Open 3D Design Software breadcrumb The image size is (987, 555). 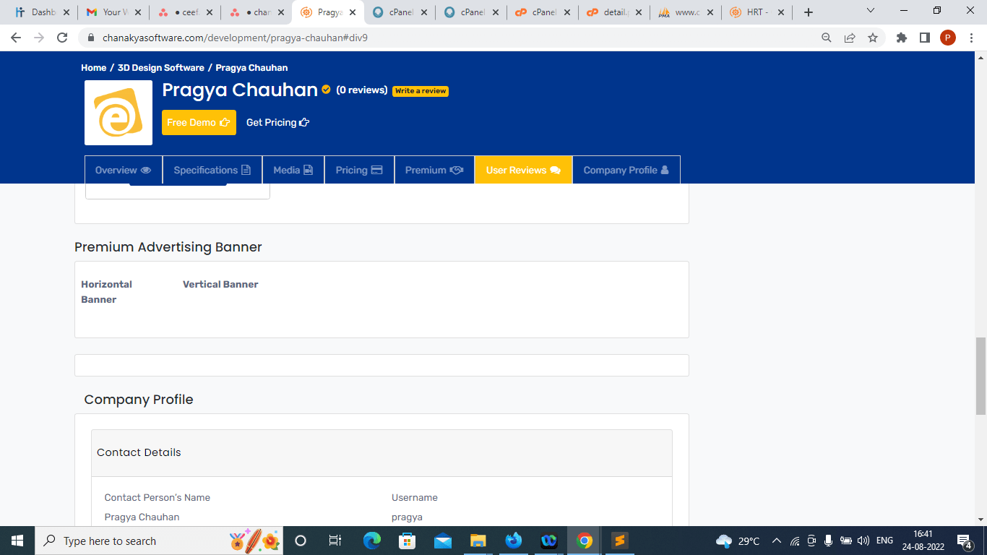[x=161, y=67]
